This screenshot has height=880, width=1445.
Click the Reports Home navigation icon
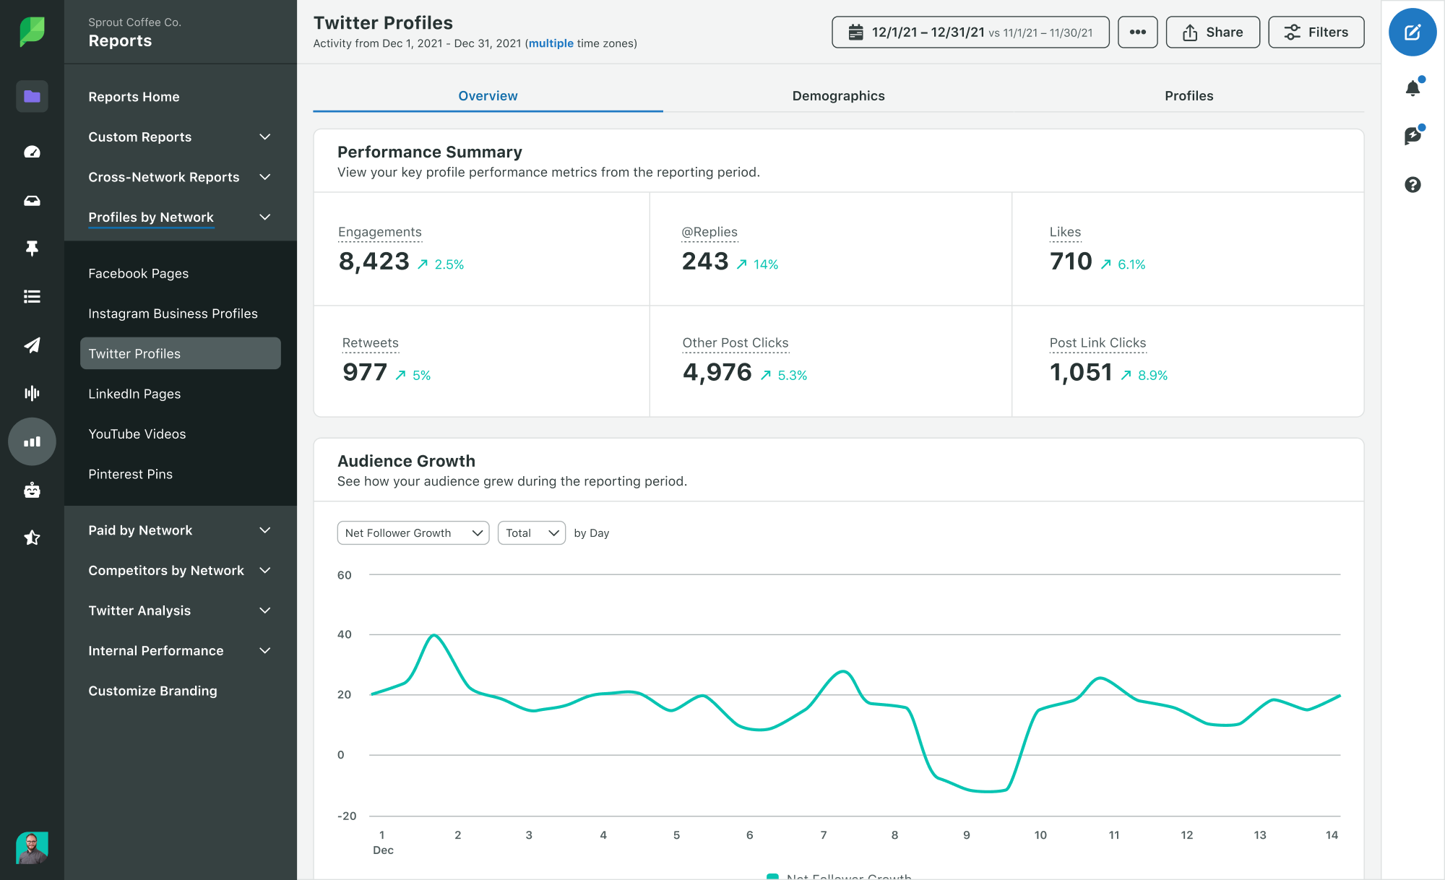(32, 96)
